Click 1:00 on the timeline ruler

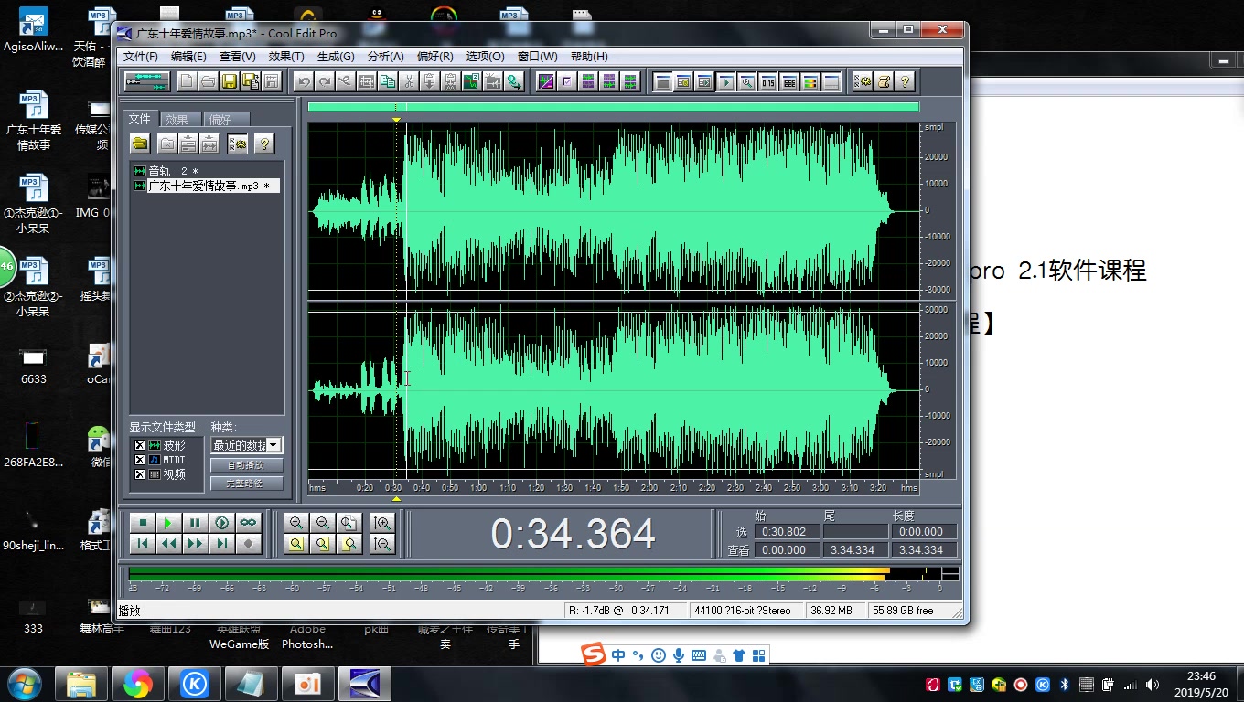coord(478,488)
